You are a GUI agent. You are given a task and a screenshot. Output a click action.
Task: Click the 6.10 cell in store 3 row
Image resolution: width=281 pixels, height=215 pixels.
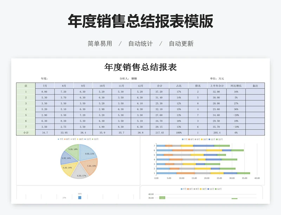[140, 103]
